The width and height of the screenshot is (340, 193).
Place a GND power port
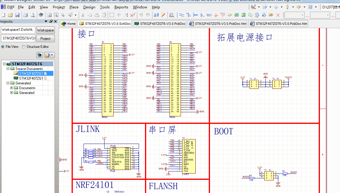click(216, 15)
